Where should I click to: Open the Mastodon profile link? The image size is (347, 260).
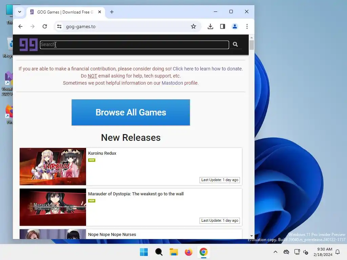[172, 83]
